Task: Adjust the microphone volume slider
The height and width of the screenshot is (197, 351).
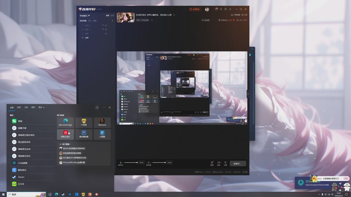Action: point(131,162)
